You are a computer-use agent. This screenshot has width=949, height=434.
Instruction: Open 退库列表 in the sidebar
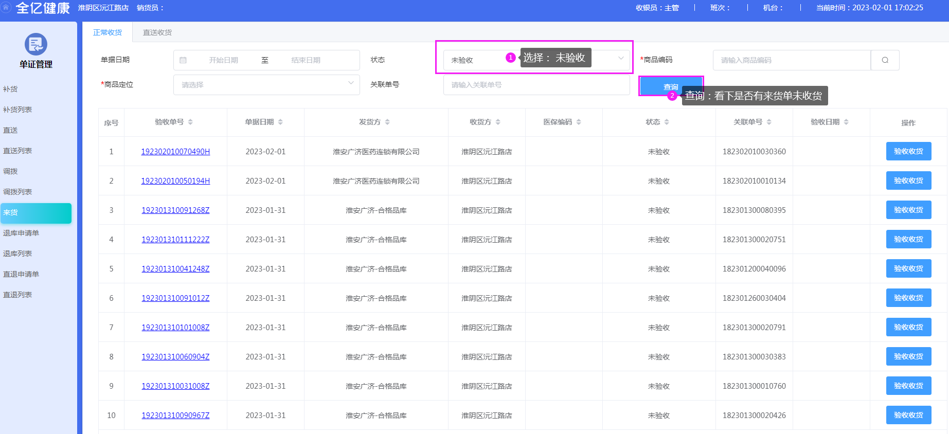(17, 254)
